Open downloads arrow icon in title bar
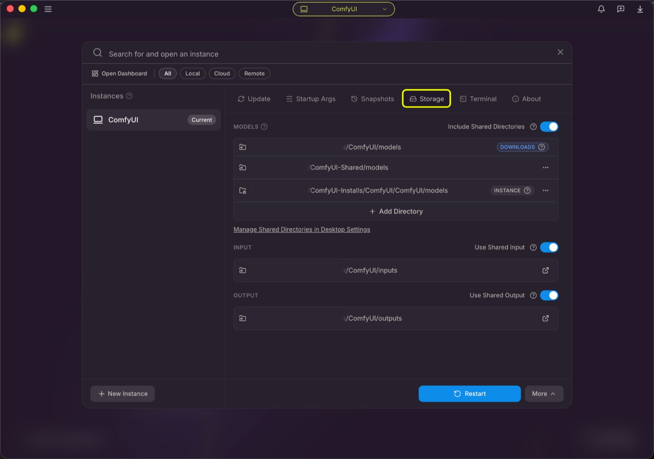 point(640,9)
